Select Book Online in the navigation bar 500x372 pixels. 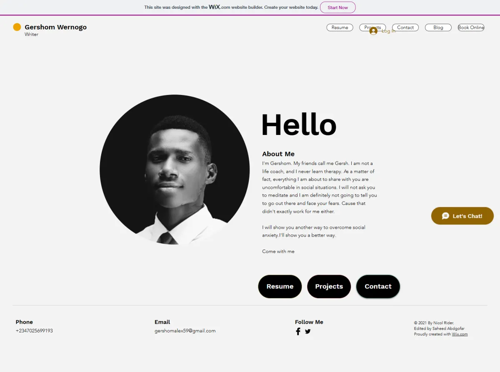click(471, 27)
